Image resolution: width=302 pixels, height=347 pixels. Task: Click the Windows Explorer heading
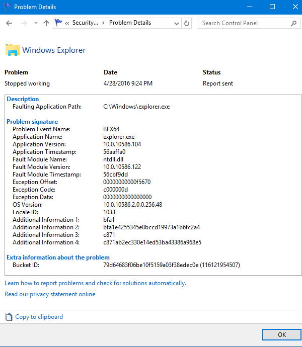54,50
